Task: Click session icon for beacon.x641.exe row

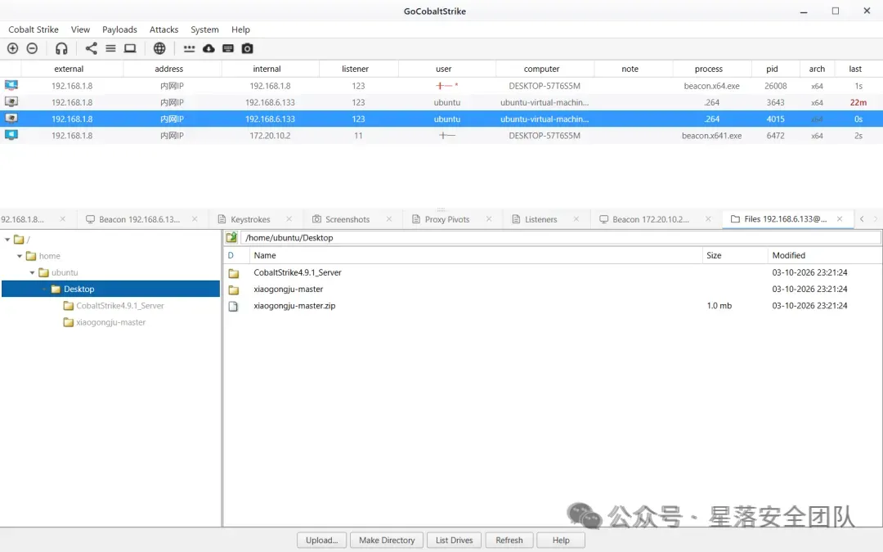Action: point(11,135)
